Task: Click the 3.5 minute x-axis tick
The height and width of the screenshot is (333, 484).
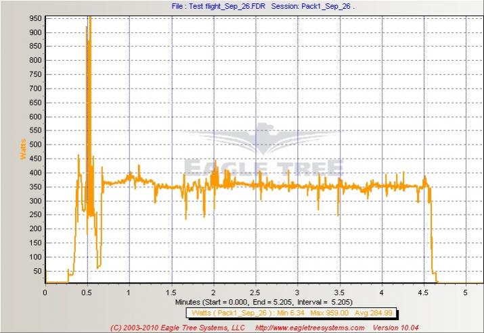Action: [339, 292]
